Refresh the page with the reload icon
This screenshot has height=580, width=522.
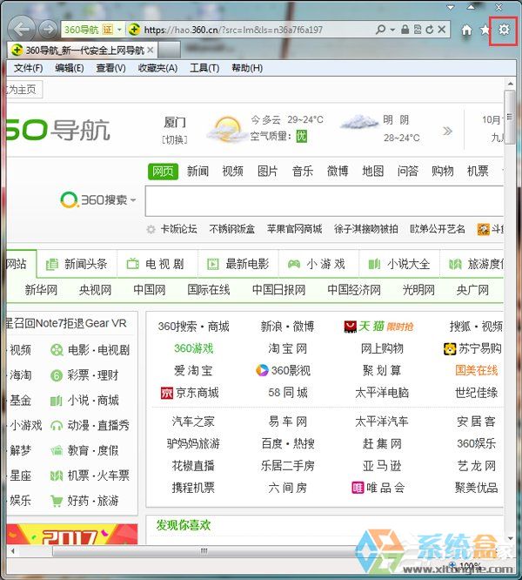(429, 30)
